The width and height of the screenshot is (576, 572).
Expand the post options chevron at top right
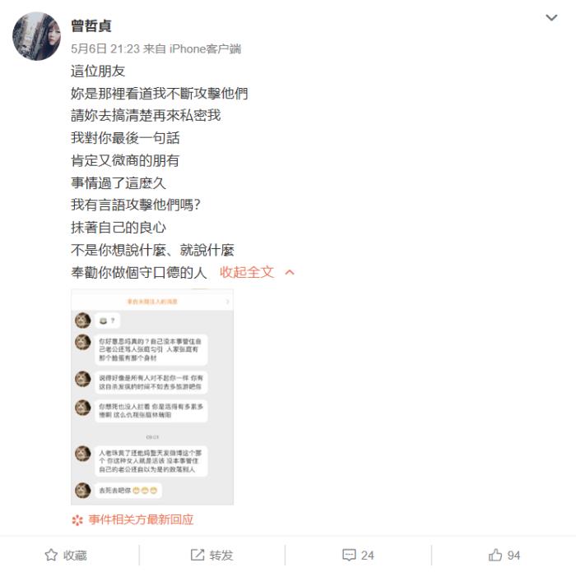click(x=551, y=17)
